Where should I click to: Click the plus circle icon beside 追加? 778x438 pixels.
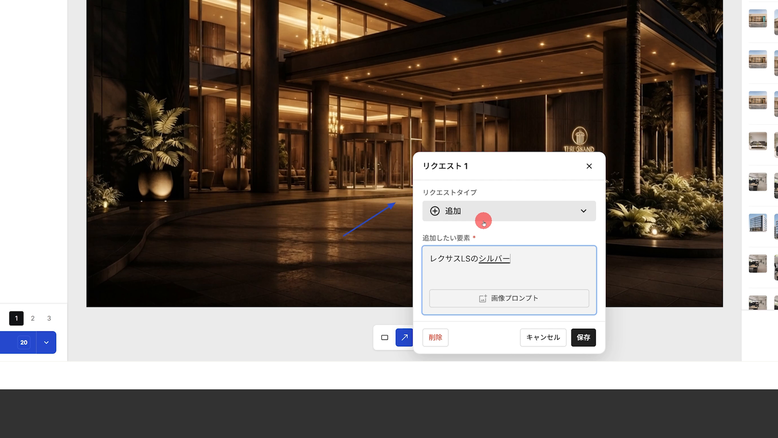tap(435, 211)
